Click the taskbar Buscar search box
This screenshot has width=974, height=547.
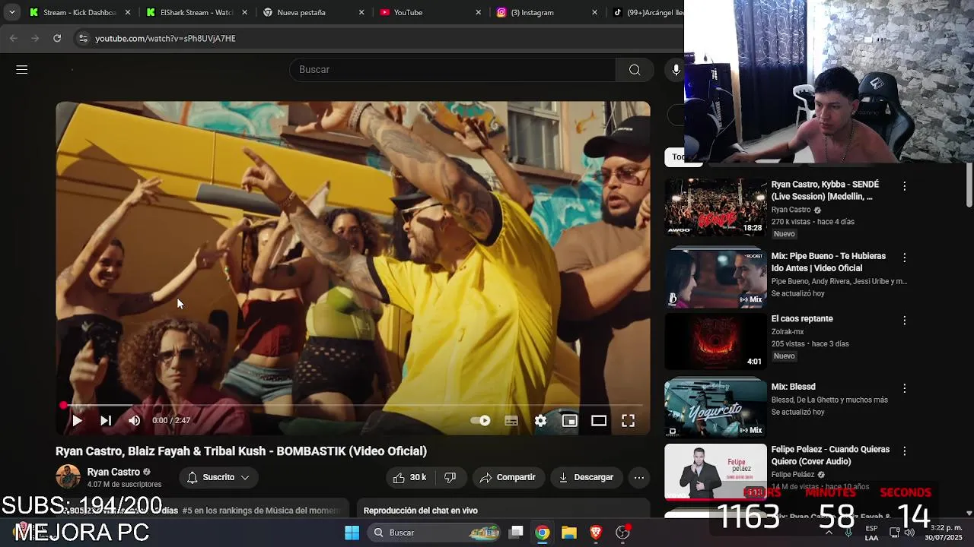pyautogui.click(x=434, y=533)
